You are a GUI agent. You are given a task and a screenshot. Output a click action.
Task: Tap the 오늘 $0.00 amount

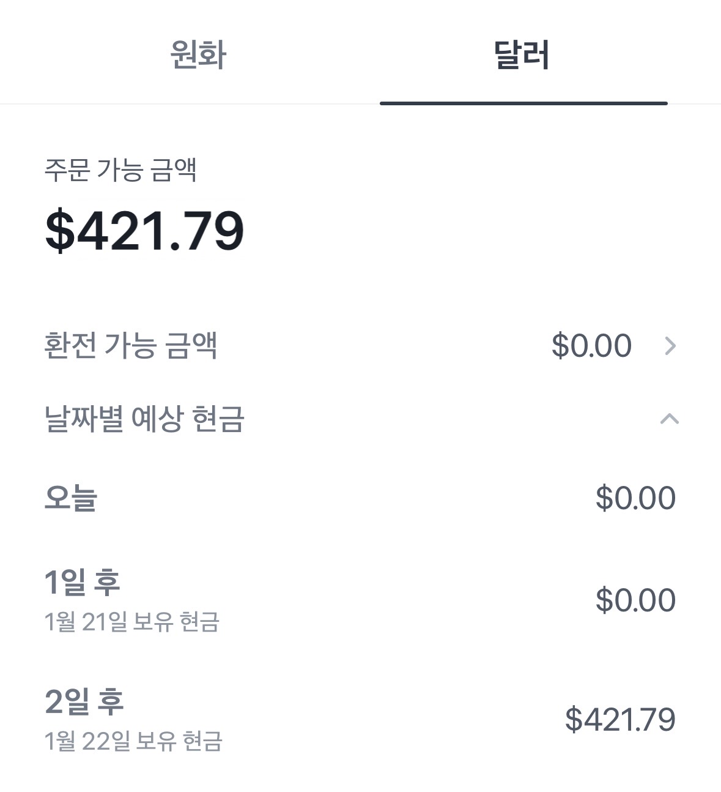click(635, 498)
